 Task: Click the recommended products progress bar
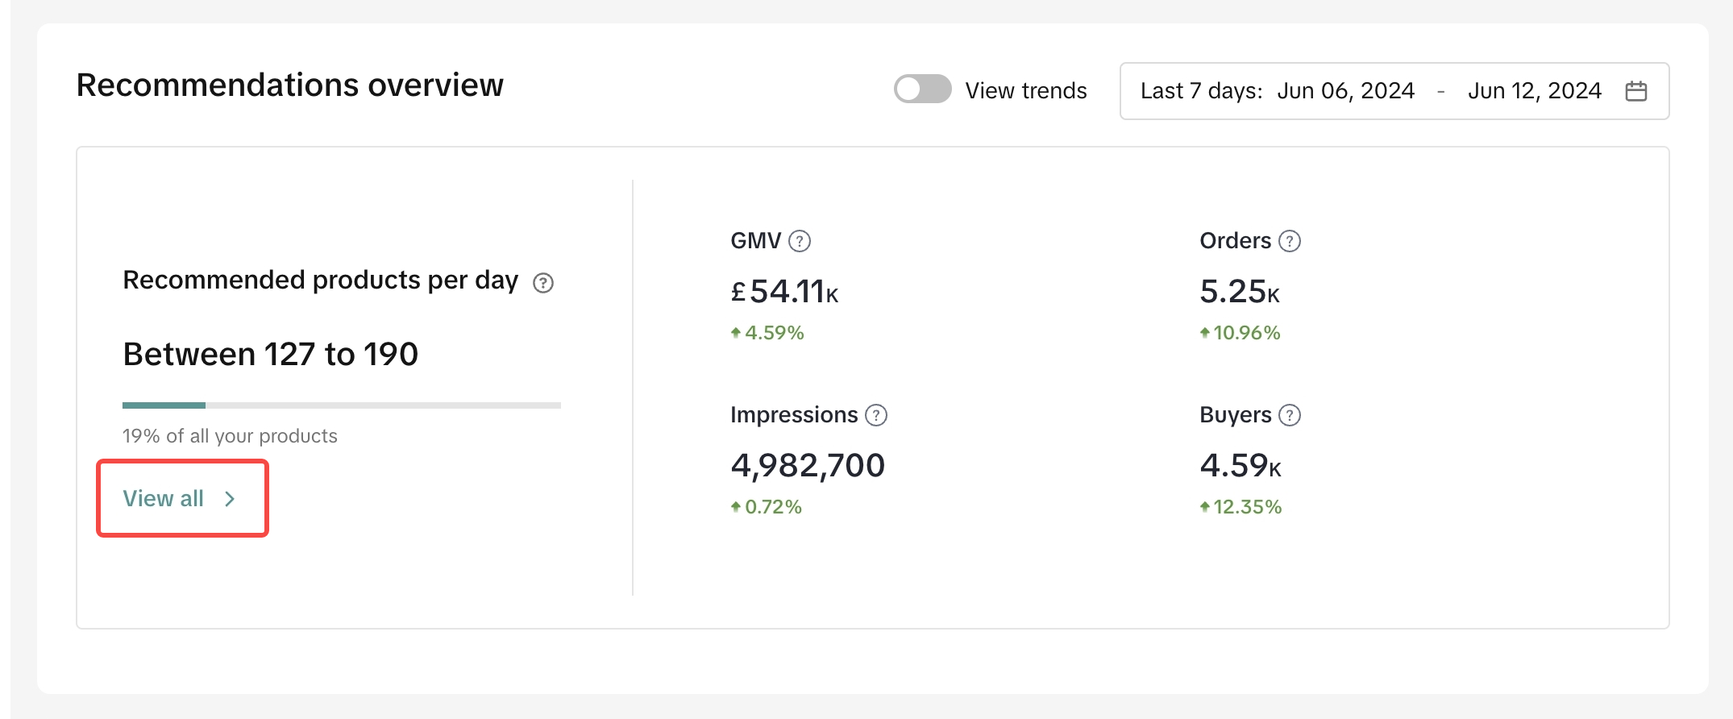click(x=341, y=405)
